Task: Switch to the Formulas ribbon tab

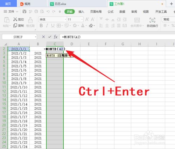Action: 111,12
